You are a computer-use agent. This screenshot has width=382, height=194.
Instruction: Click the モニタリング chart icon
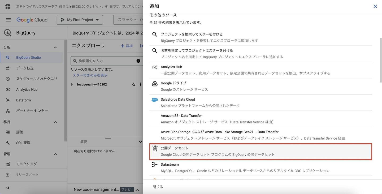pyautogui.click(x=8, y=164)
